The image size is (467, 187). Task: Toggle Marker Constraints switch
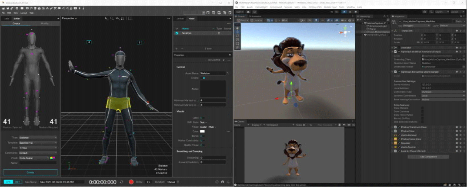(202, 141)
